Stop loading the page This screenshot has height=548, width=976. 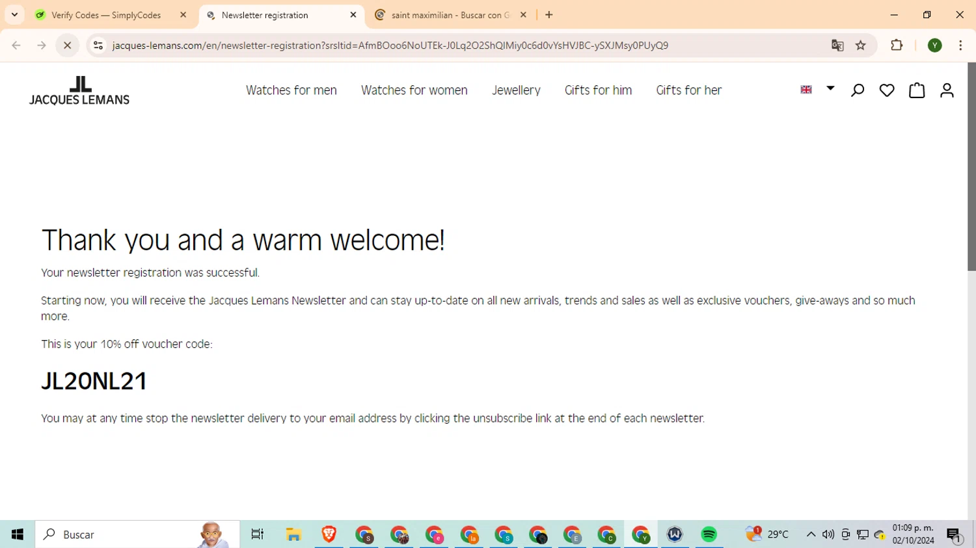click(x=67, y=46)
